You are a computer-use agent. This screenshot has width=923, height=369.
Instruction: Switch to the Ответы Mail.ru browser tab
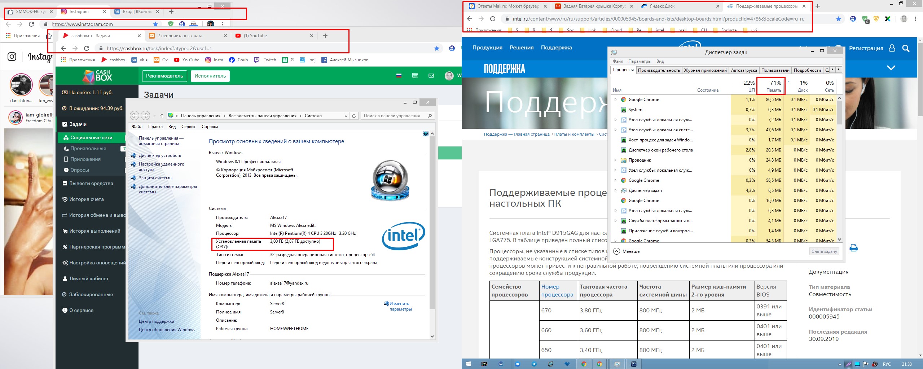pos(508,6)
